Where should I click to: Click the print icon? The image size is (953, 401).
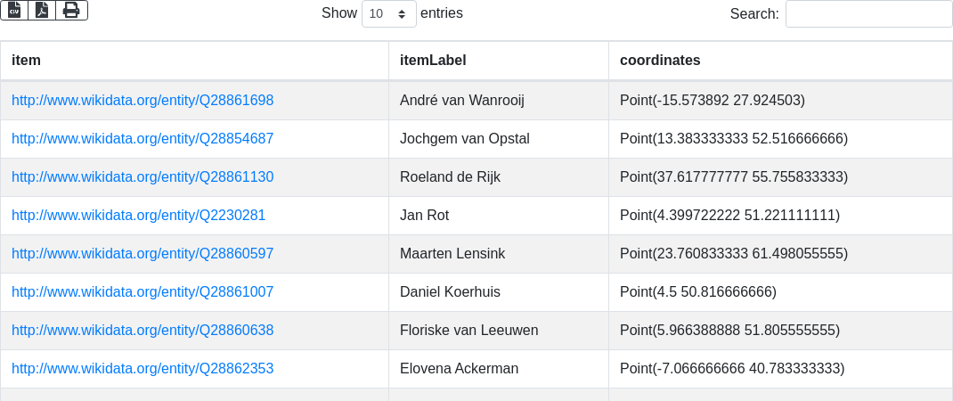[71, 10]
